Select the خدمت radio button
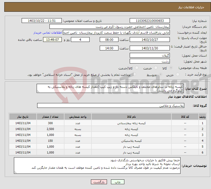 (x=156, y=68)
